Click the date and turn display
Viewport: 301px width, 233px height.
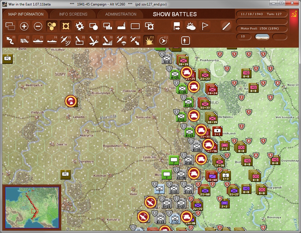click(x=261, y=14)
